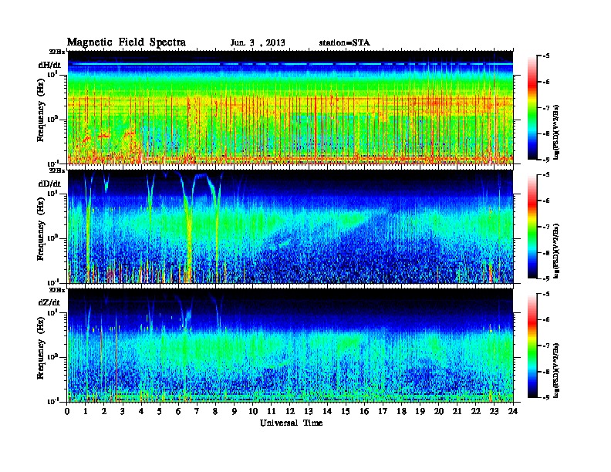The image size is (611, 472).
Task: Click hour tick label "5" on time axis
Action: [160, 411]
